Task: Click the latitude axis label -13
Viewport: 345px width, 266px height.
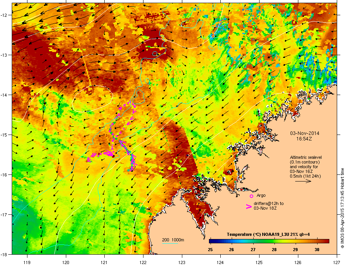Action: (4, 55)
